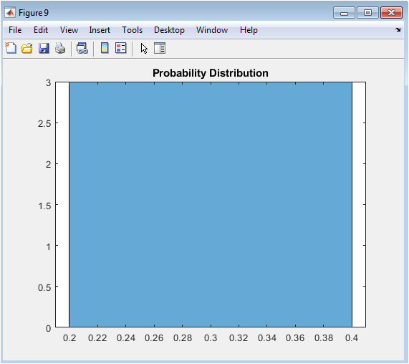
Task: Insert a legend using the toolbar icon
Action: [x=121, y=48]
